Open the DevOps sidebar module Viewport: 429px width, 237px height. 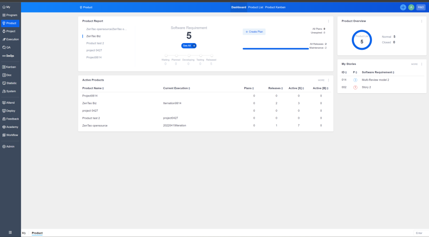tap(8, 56)
